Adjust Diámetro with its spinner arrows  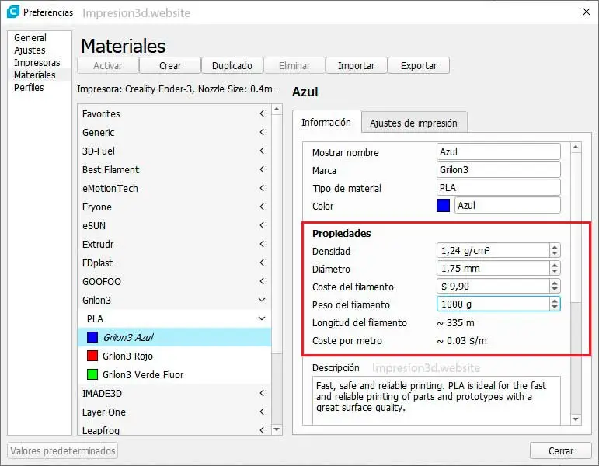(x=555, y=269)
